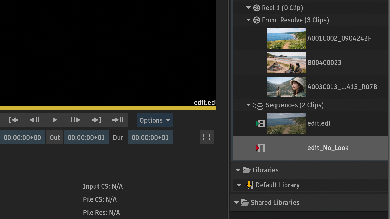Collapse the Shared Libraries folder

tap(236, 203)
